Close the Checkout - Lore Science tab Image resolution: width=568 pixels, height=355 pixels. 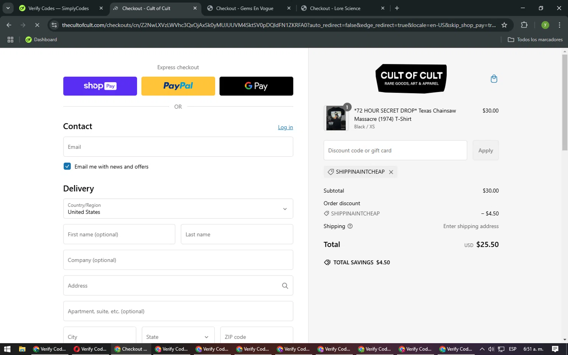[x=383, y=8]
